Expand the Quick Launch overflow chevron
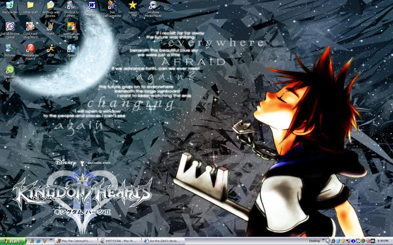The width and height of the screenshot is (393, 245). tap(51, 239)
